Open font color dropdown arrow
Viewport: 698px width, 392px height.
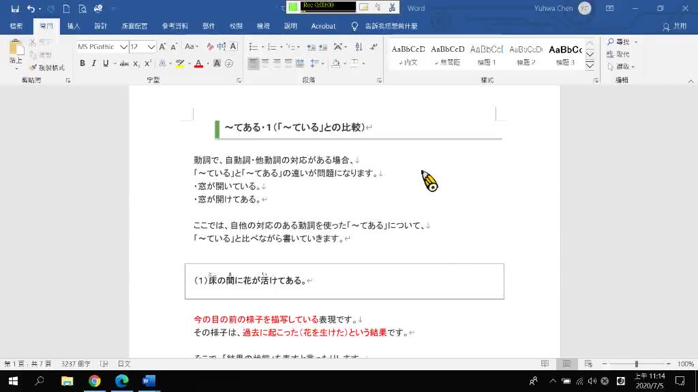tap(207, 63)
